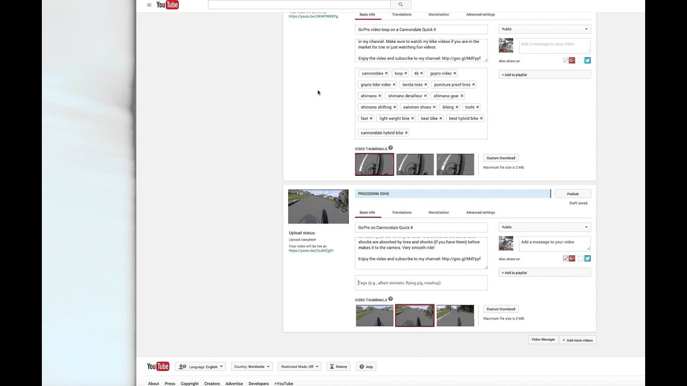Open the YouTube hamburger guide menu

click(149, 5)
